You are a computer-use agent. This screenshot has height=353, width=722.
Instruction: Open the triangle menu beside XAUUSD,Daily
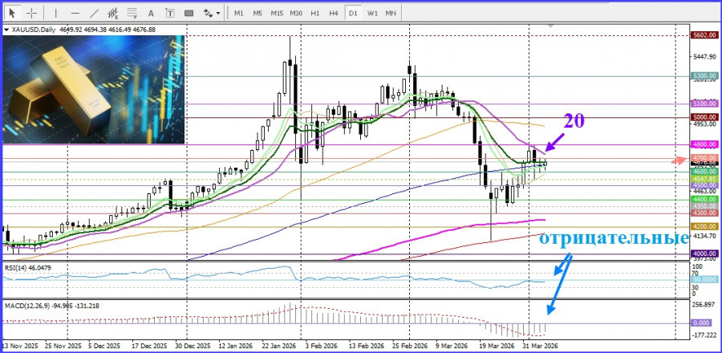click(x=6, y=30)
